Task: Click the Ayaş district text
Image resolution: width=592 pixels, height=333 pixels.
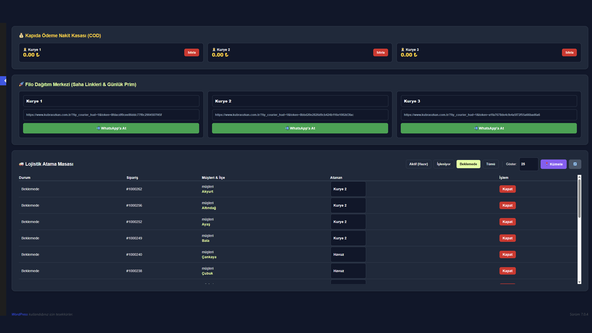Action: point(206,224)
